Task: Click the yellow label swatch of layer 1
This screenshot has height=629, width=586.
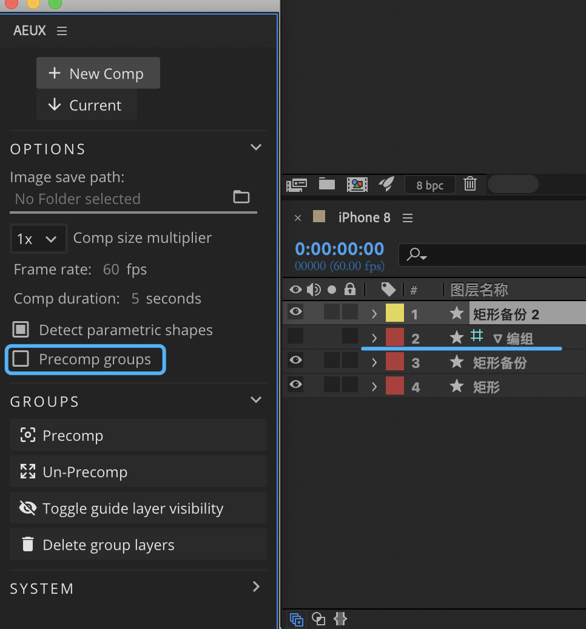Action: click(395, 313)
